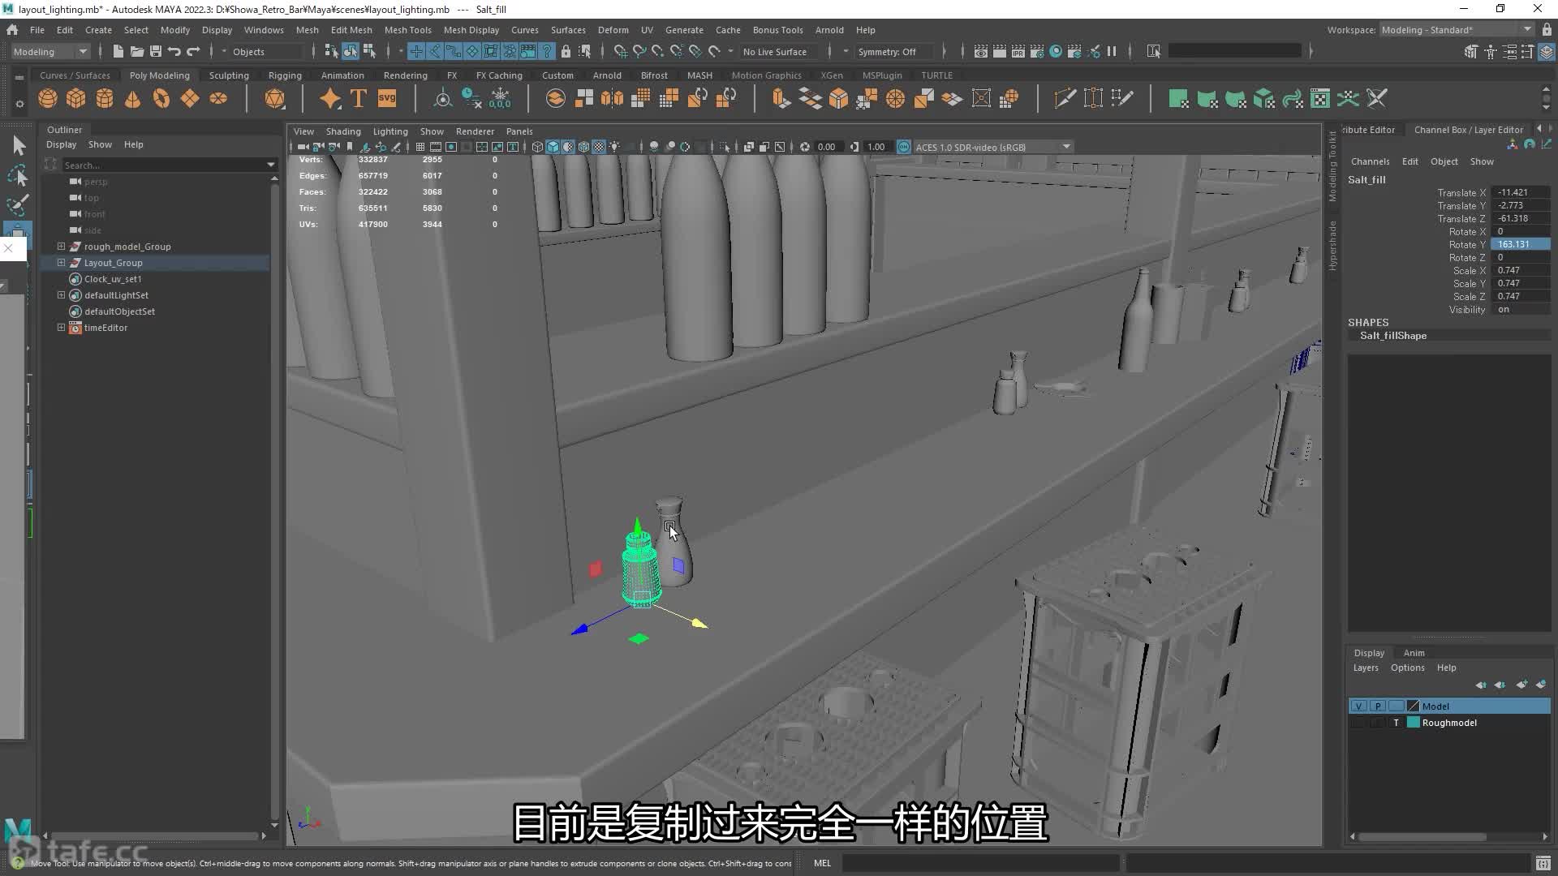1558x876 pixels.
Task: Click the Channels menu in Channel Box
Action: click(x=1370, y=161)
